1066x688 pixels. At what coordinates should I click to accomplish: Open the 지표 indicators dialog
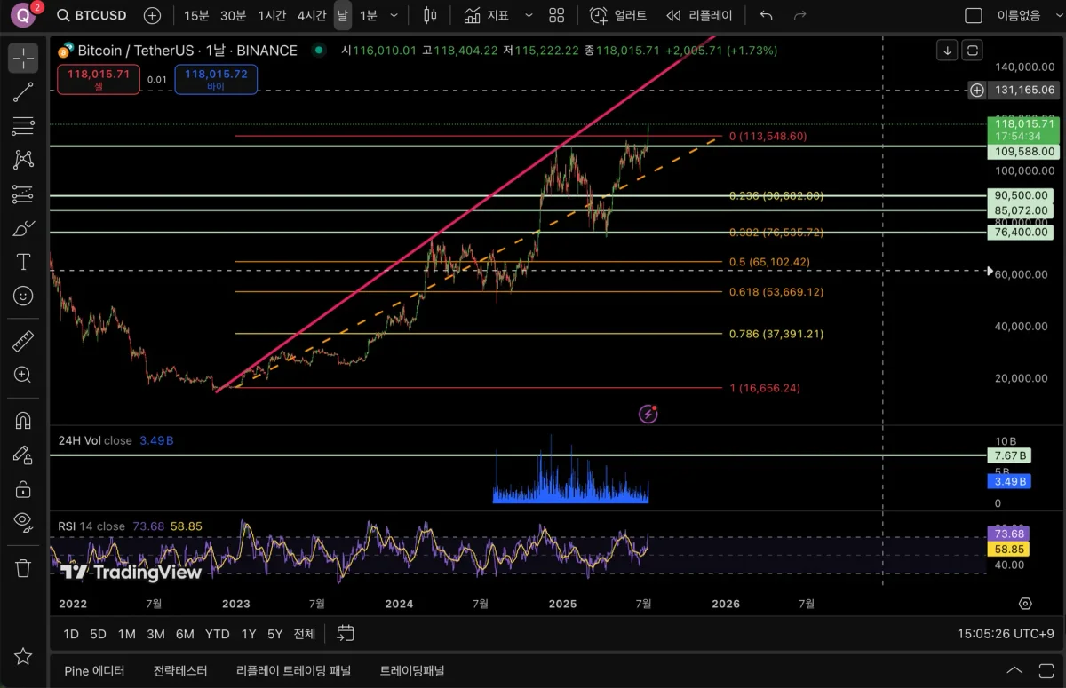click(x=486, y=15)
